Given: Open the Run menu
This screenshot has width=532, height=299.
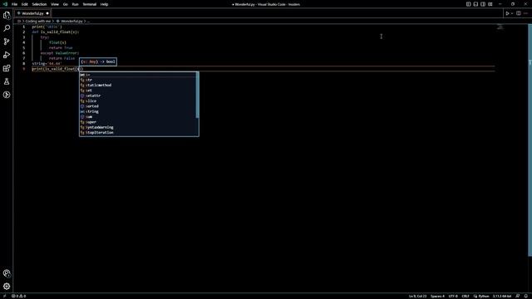Looking at the screenshot, I should click(75, 4).
